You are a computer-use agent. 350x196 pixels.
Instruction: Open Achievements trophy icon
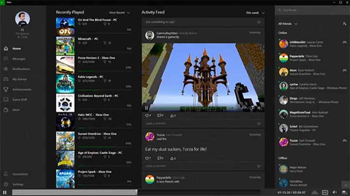coord(6,89)
